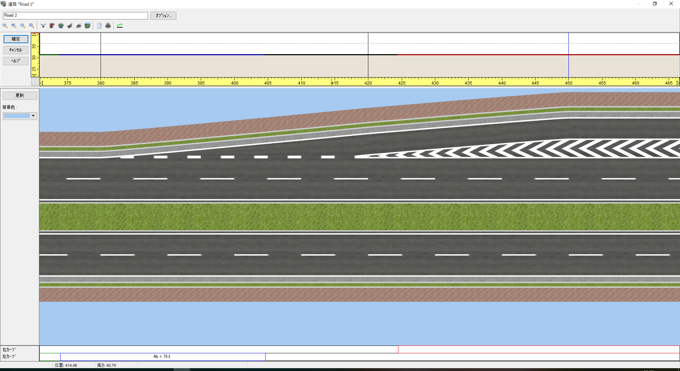The image size is (680, 371).
Task: Click the 1:1 zoom reset icon
Action: point(23,25)
